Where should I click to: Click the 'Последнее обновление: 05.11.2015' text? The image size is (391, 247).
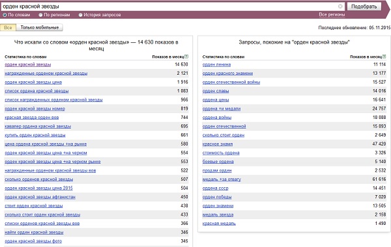pyautogui.click(x=355, y=27)
